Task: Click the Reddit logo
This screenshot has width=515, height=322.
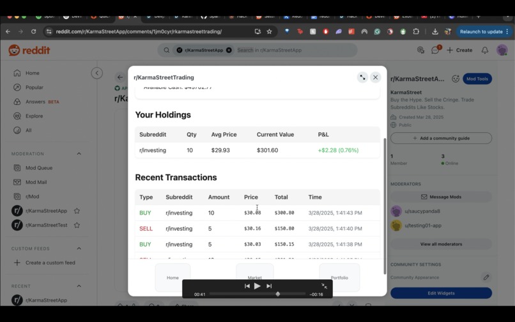Action: [x=29, y=50]
